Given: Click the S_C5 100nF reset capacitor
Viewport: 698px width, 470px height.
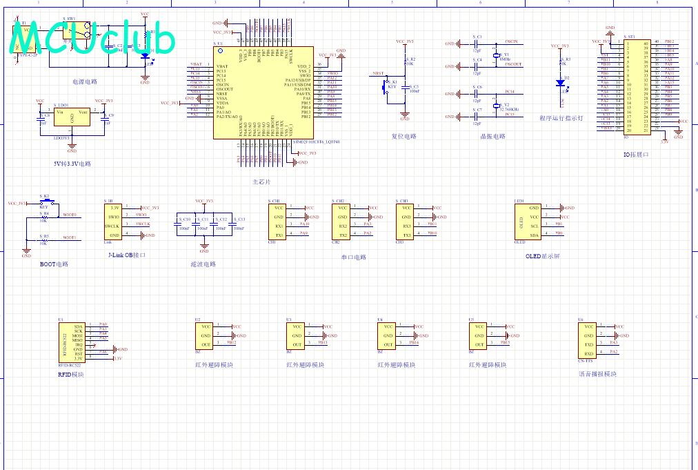Looking at the screenshot, I should pos(405,87).
